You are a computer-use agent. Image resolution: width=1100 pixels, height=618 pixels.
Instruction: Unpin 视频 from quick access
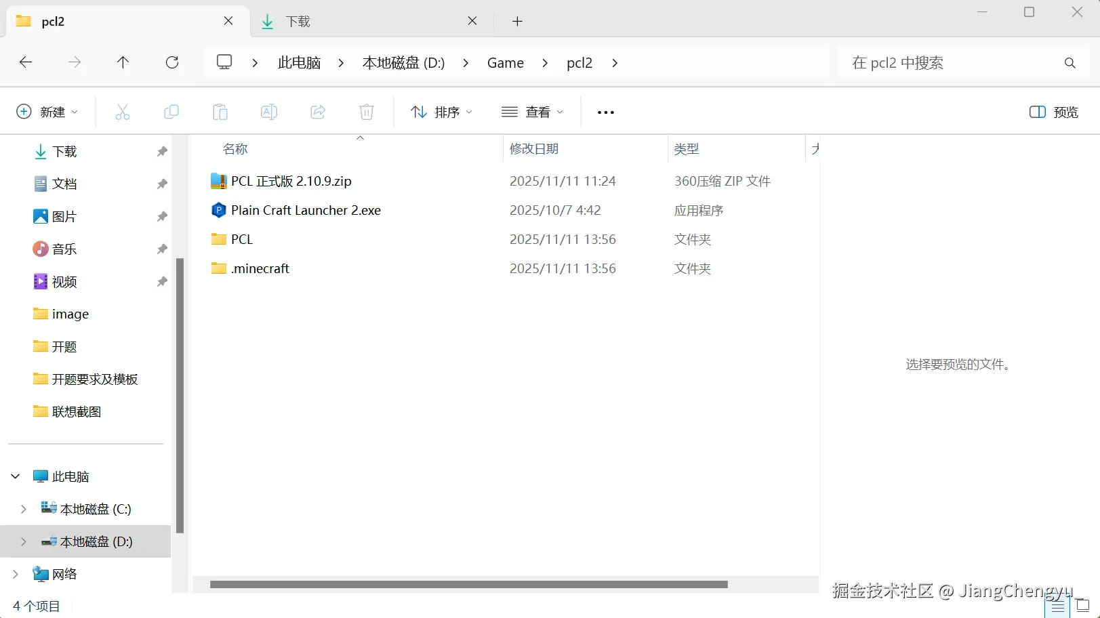pos(162,281)
